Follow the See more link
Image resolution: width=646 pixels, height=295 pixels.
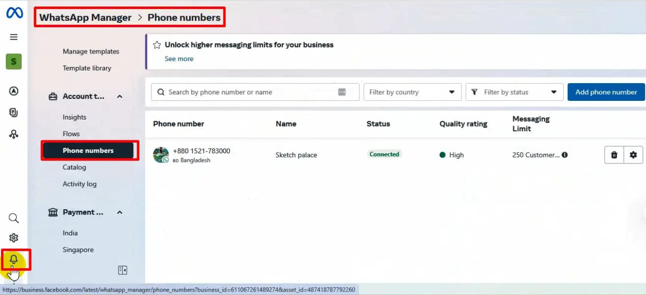pos(179,58)
